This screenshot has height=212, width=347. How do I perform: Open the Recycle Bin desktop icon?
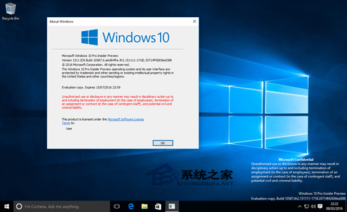coord(10,12)
